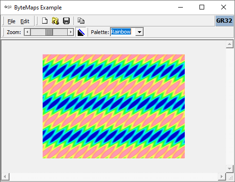Screen dimensions: 235x182
Task: Click the Open file folder icon
Action: pyautogui.click(x=55, y=21)
